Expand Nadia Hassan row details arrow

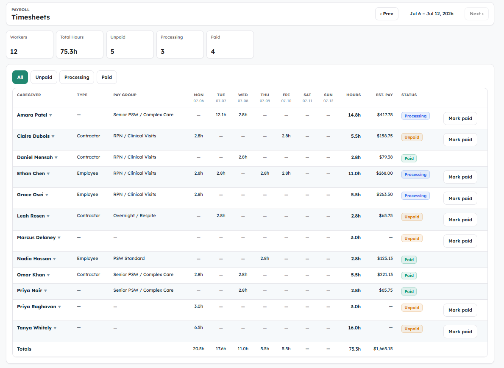54,259
